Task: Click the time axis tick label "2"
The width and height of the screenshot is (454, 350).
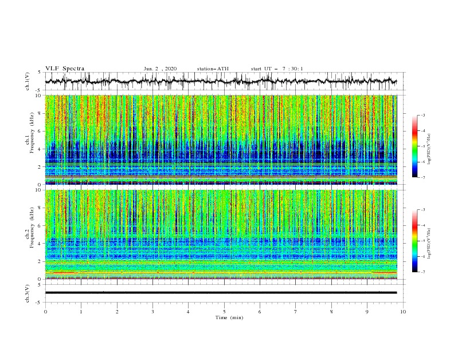Action: (x=117, y=312)
